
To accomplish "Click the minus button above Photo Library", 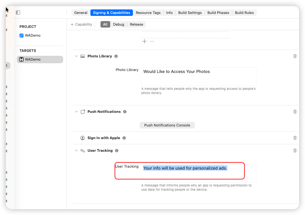I will [x=152, y=41].
